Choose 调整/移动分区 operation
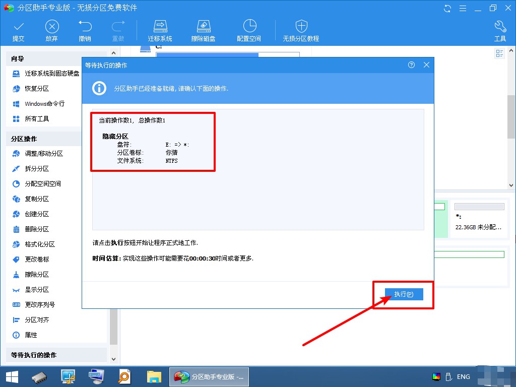The image size is (516, 387). coord(37,153)
